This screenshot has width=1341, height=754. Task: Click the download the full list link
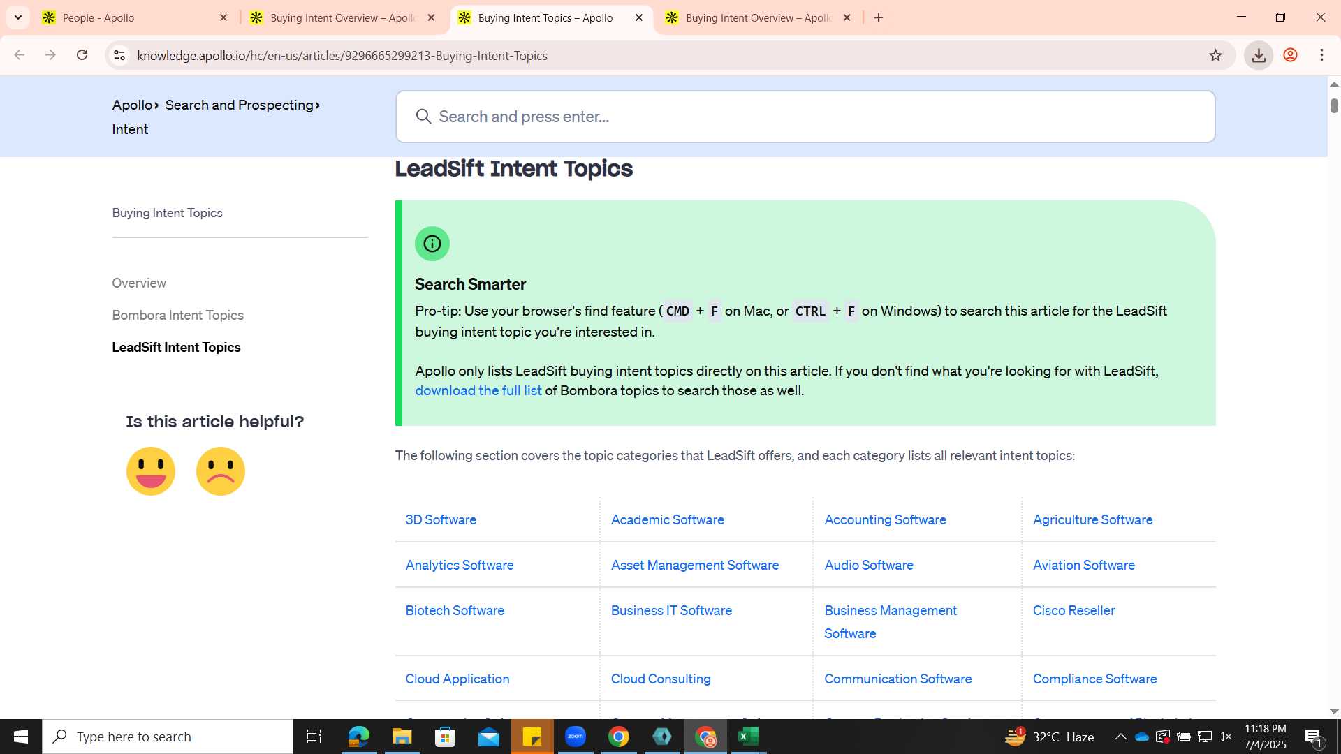click(x=478, y=390)
